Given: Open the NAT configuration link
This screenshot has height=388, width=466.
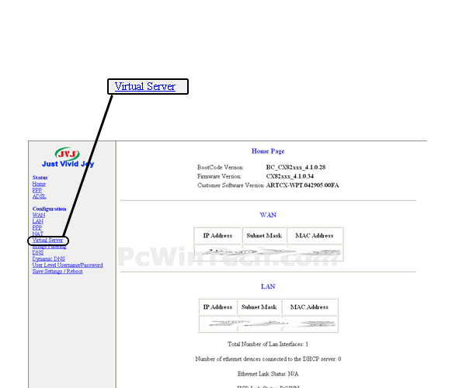Looking at the screenshot, I should [38, 234].
